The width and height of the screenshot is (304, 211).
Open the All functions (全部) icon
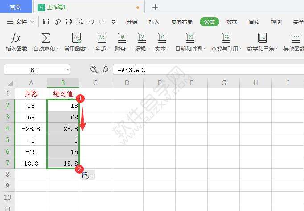(102, 38)
